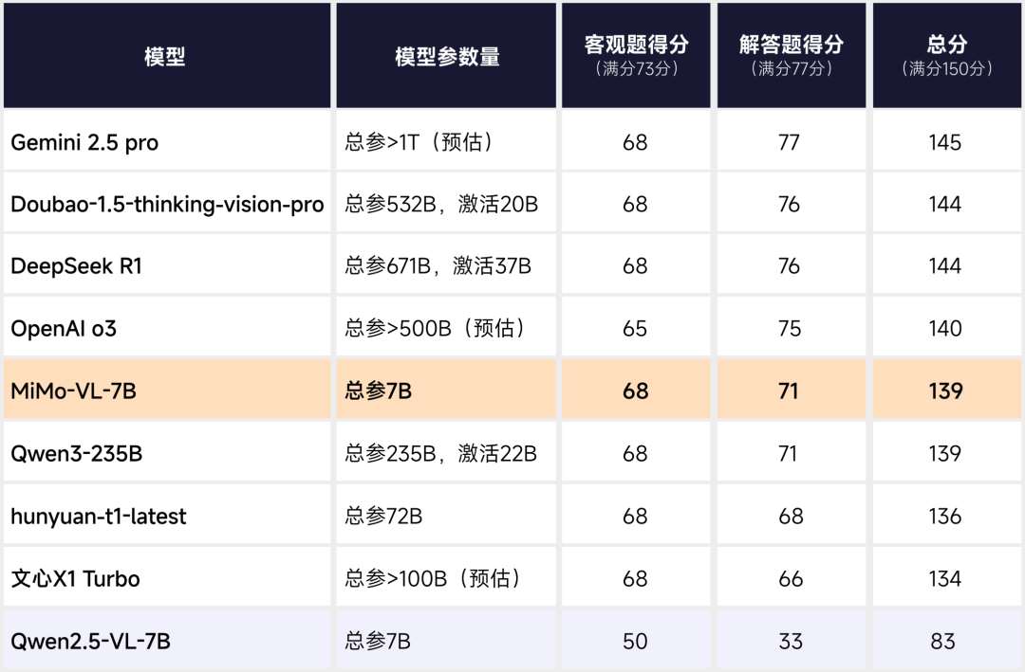Select the Doubao-1.5-thinking-vision-pro cell
Screen dimensions: 1025x672
tap(167, 203)
